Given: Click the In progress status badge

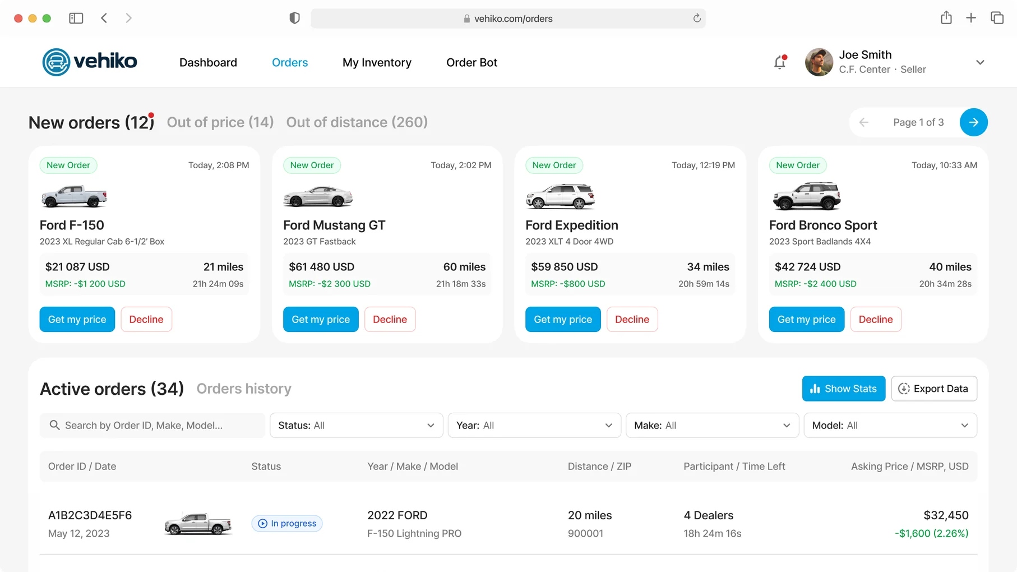Looking at the screenshot, I should pos(287,524).
